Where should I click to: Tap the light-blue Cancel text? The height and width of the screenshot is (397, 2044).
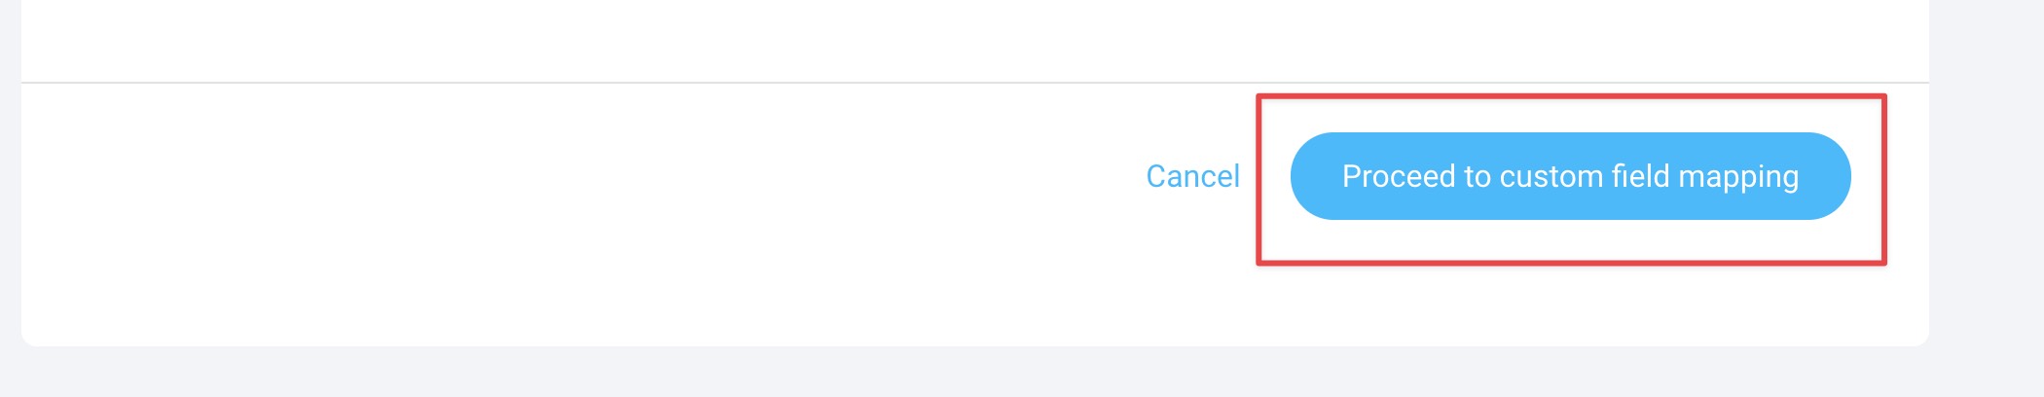[x=1192, y=176]
